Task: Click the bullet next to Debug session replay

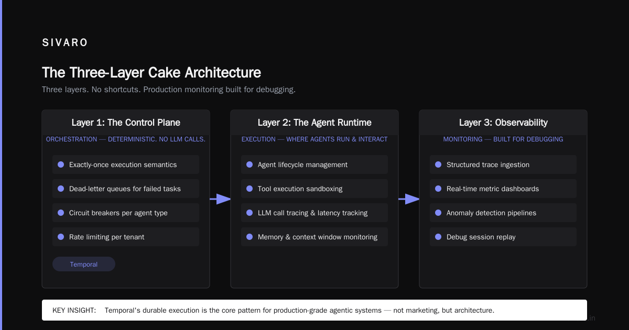Action: (x=438, y=237)
